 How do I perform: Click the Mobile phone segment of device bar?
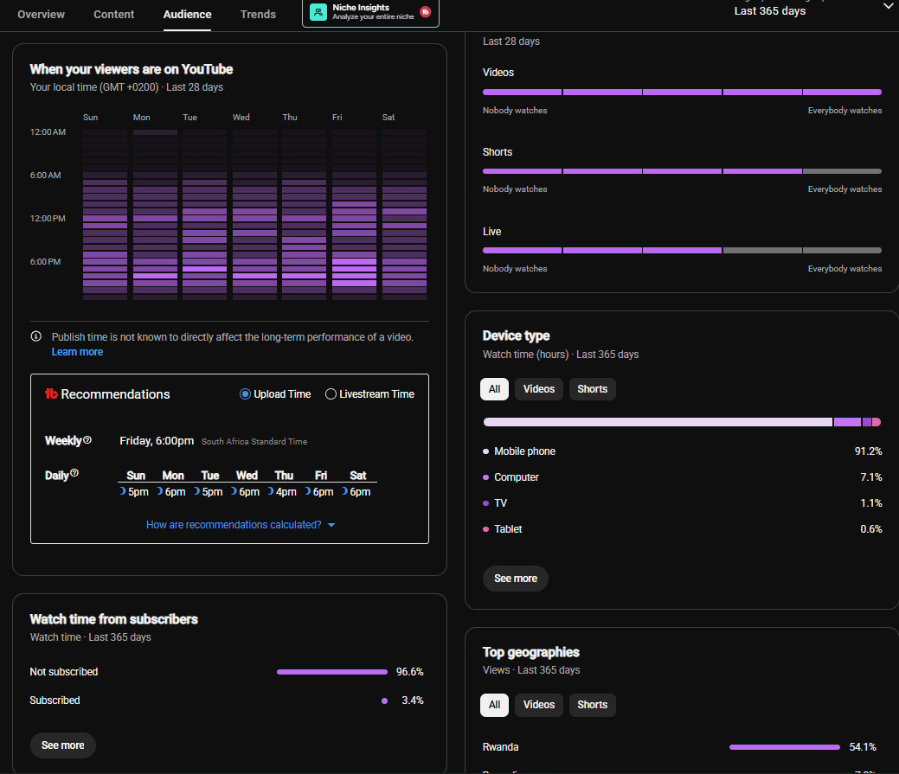(x=658, y=422)
